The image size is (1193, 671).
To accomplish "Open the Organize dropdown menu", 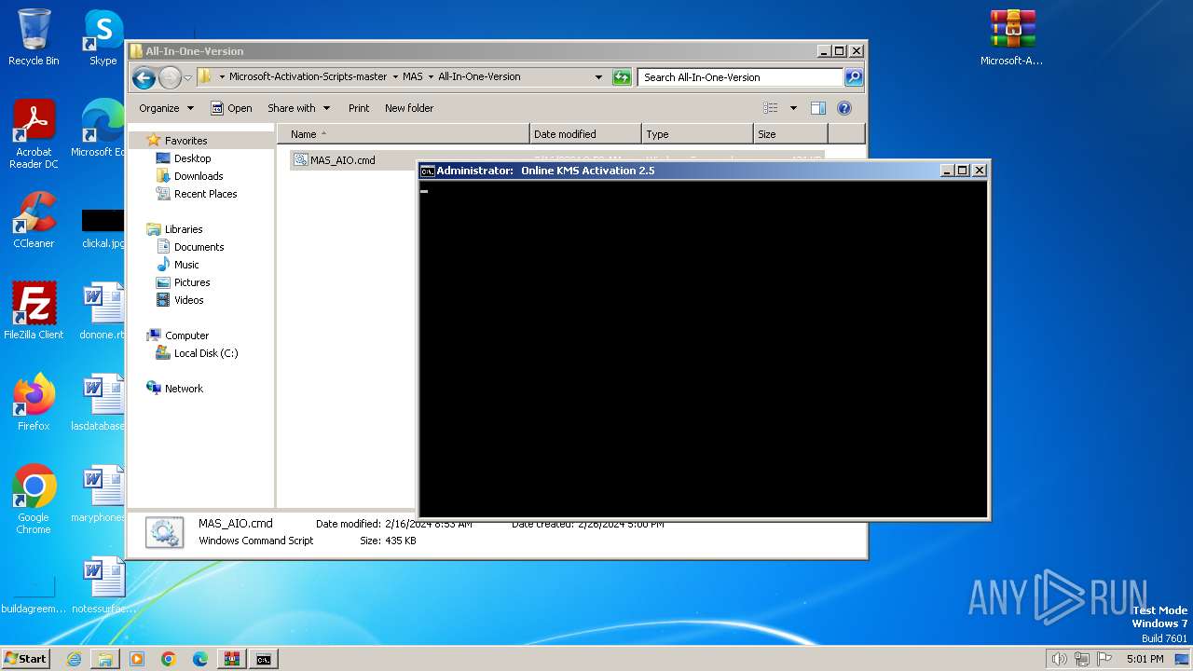I will tap(167, 108).
